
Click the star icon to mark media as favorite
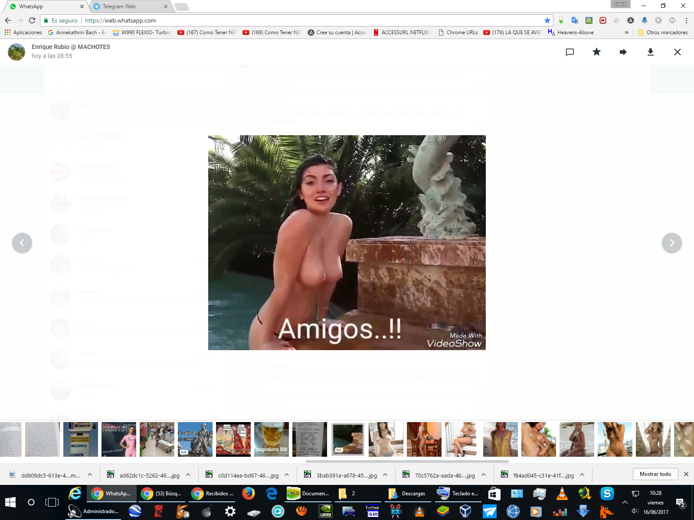[596, 52]
